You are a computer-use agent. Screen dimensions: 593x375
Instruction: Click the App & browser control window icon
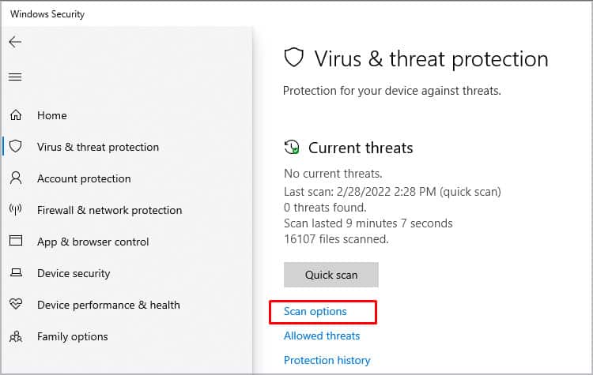15,242
